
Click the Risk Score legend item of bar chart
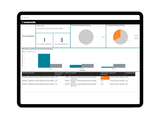[x=25, y=52]
